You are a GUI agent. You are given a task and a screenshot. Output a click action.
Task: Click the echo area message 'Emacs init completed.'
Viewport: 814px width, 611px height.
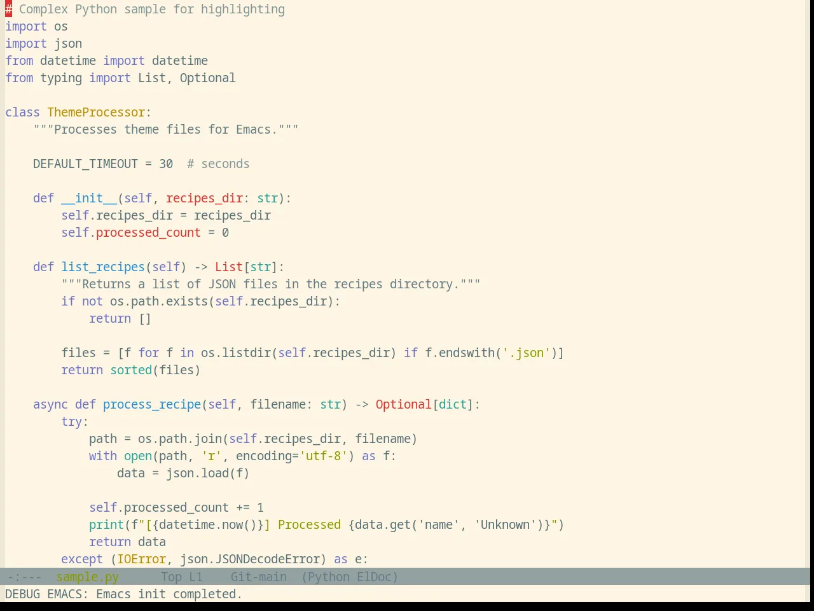point(169,594)
